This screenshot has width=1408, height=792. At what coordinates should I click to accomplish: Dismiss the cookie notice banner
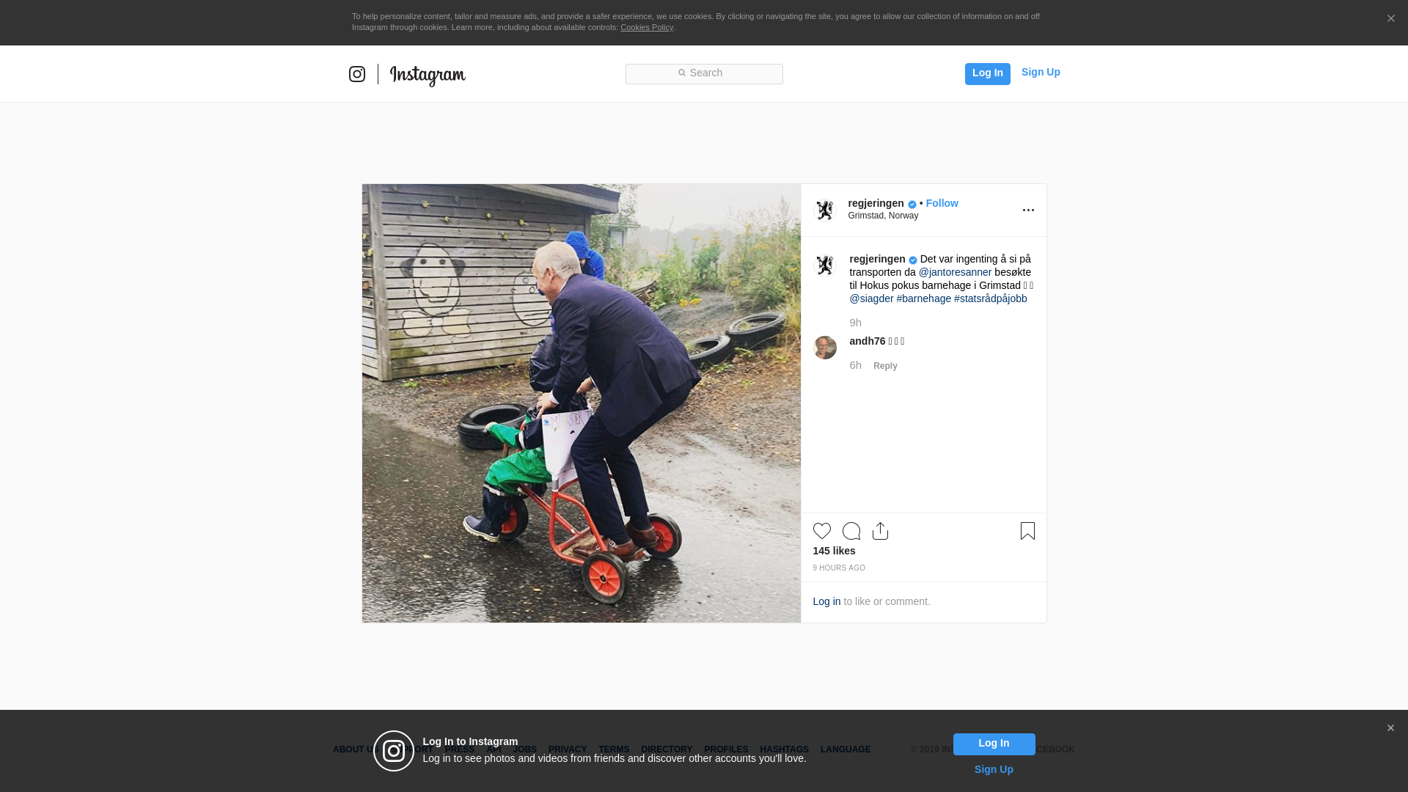click(x=1390, y=19)
